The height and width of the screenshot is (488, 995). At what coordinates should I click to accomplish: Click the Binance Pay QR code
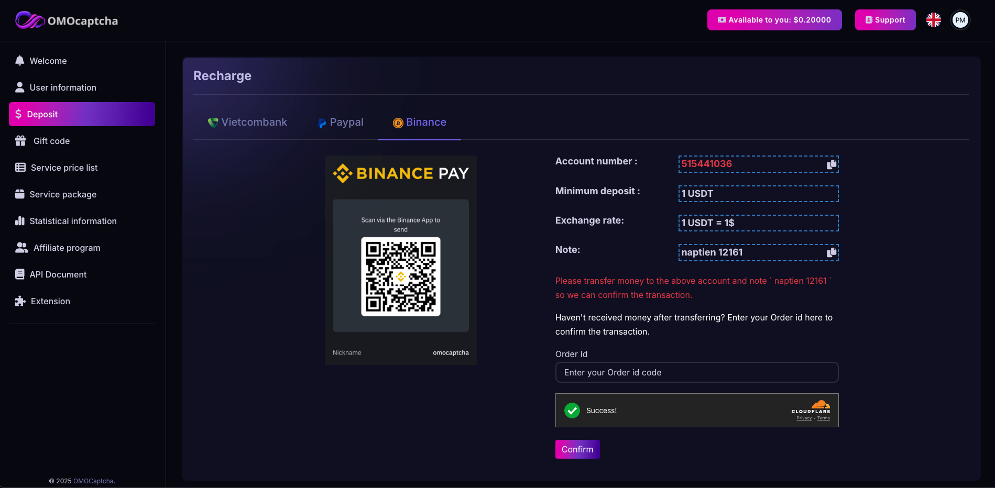[x=401, y=276]
